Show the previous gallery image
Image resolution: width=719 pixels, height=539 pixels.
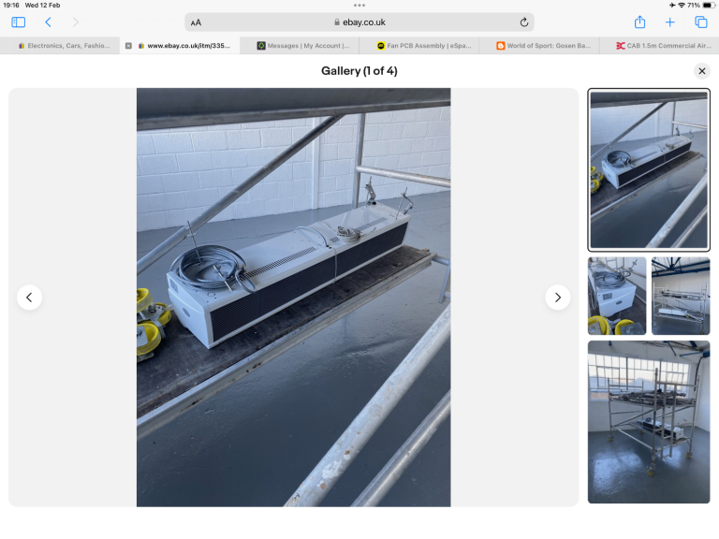click(x=29, y=298)
